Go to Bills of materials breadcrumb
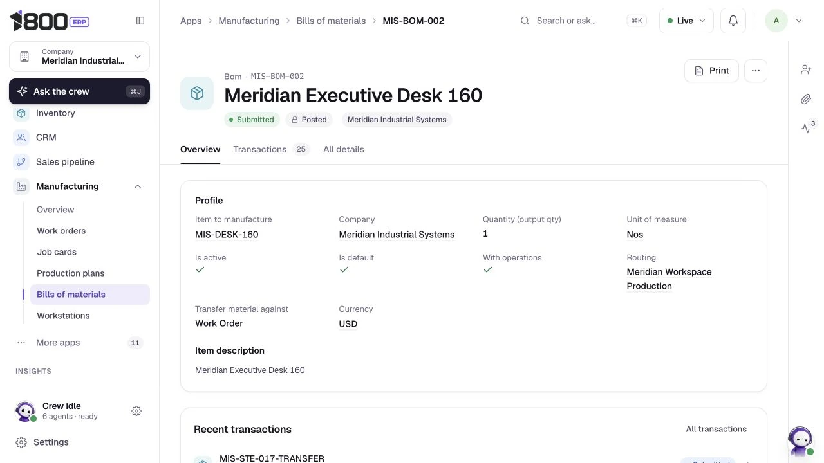Viewport: 824px width, 463px height. [x=331, y=21]
